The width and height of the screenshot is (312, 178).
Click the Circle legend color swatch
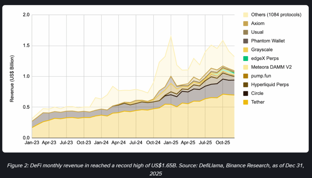coord(245,93)
